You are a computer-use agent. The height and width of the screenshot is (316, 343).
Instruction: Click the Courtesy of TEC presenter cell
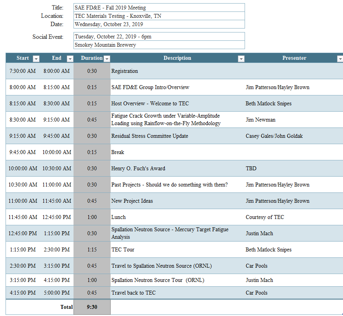pyautogui.click(x=292, y=217)
